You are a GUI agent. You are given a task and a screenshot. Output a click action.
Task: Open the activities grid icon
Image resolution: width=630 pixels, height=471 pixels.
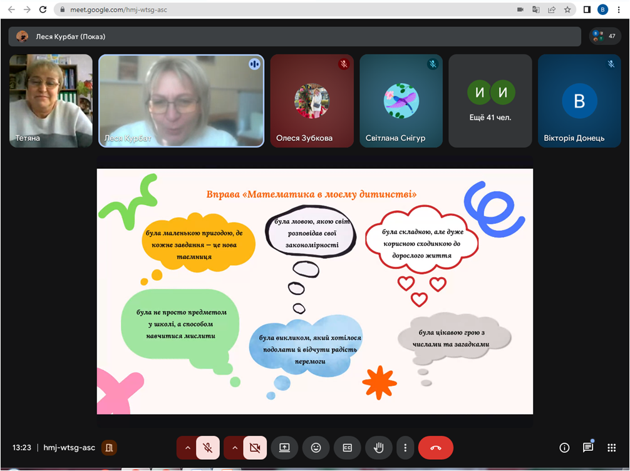click(x=612, y=448)
